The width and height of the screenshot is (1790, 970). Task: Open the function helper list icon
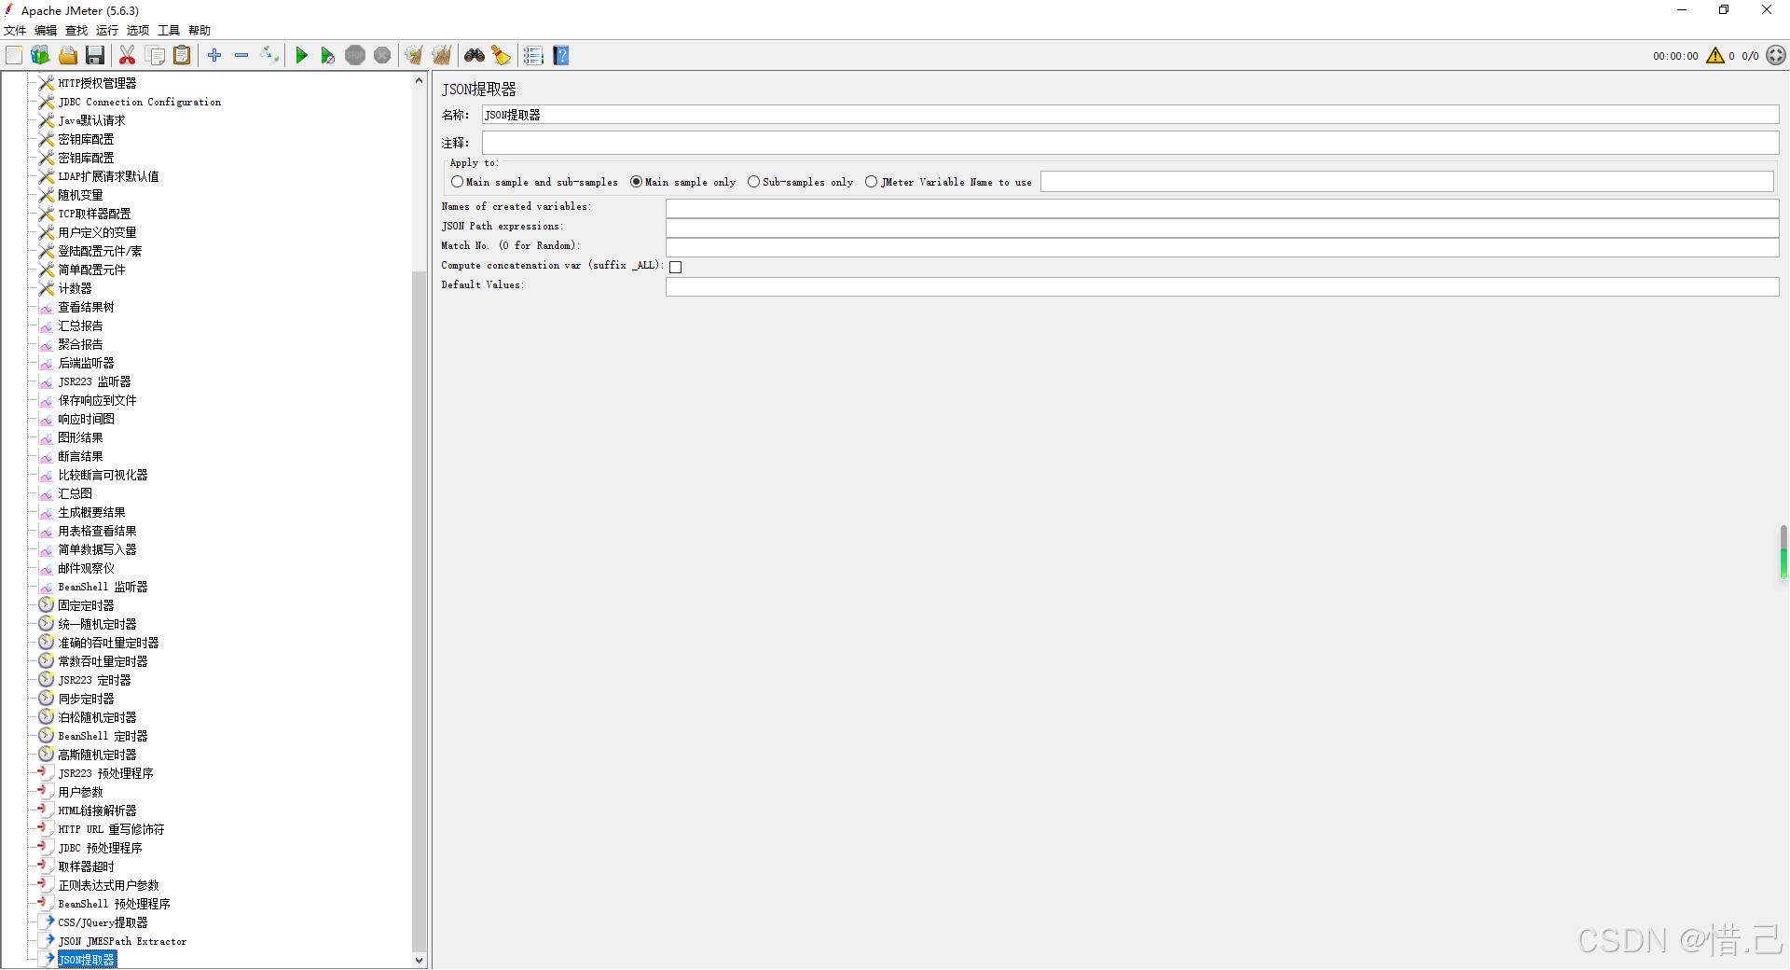tap(533, 56)
